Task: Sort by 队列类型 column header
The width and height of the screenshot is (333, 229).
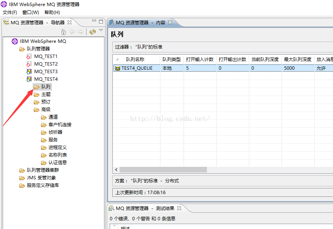Action: (172, 60)
